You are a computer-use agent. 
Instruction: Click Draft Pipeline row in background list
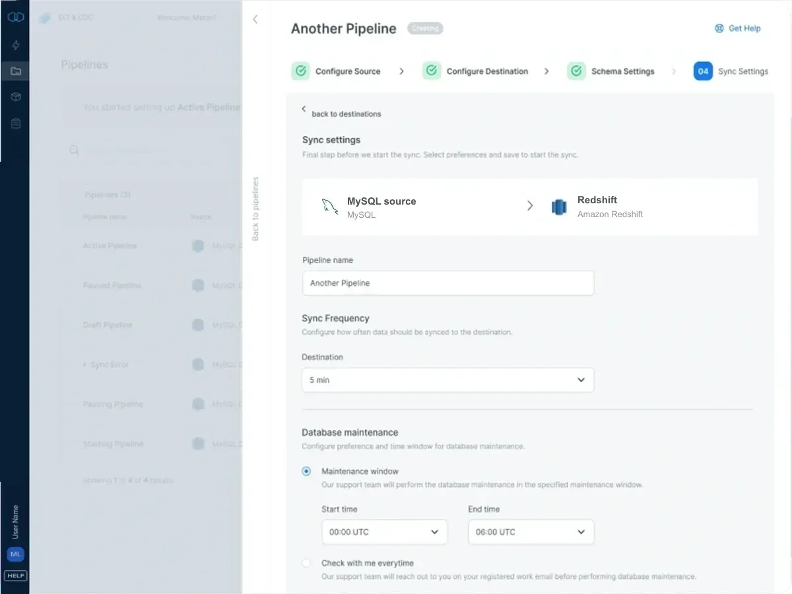point(152,325)
